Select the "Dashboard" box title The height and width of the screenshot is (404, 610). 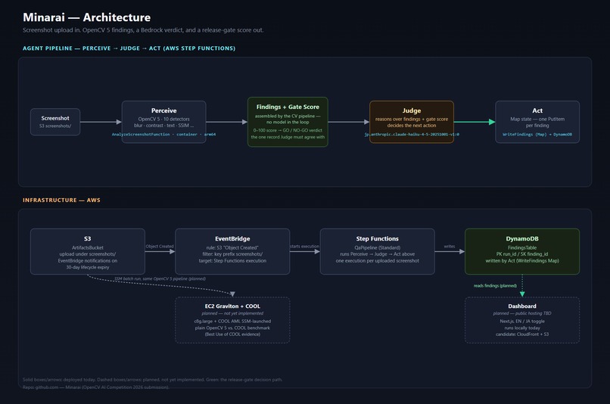tap(522, 306)
